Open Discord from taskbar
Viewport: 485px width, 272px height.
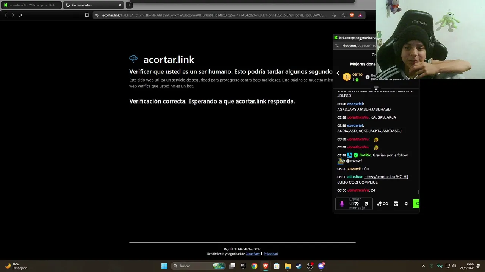(321, 266)
